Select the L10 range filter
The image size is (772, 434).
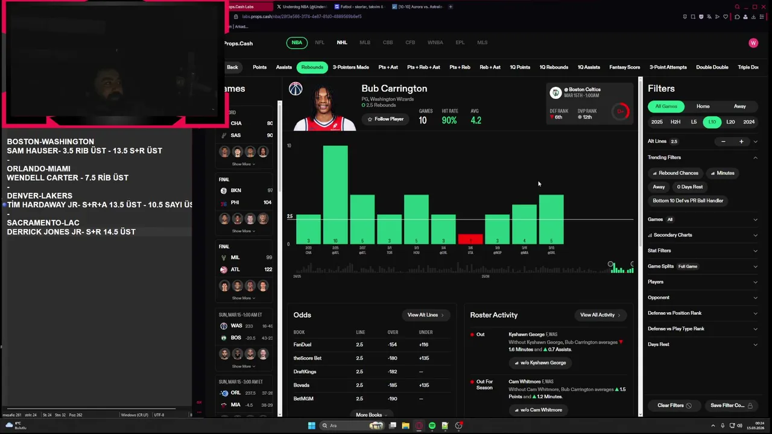pyautogui.click(x=712, y=122)
